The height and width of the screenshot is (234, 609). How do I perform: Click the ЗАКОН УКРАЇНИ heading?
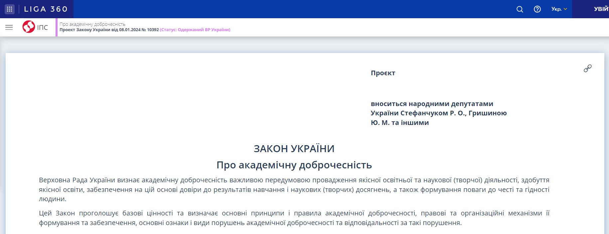pos(294,149)
